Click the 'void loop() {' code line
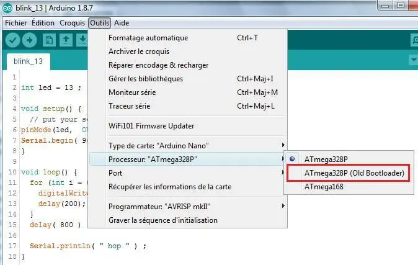Viewport: 418px width, 265px height. tap(49, 172)
